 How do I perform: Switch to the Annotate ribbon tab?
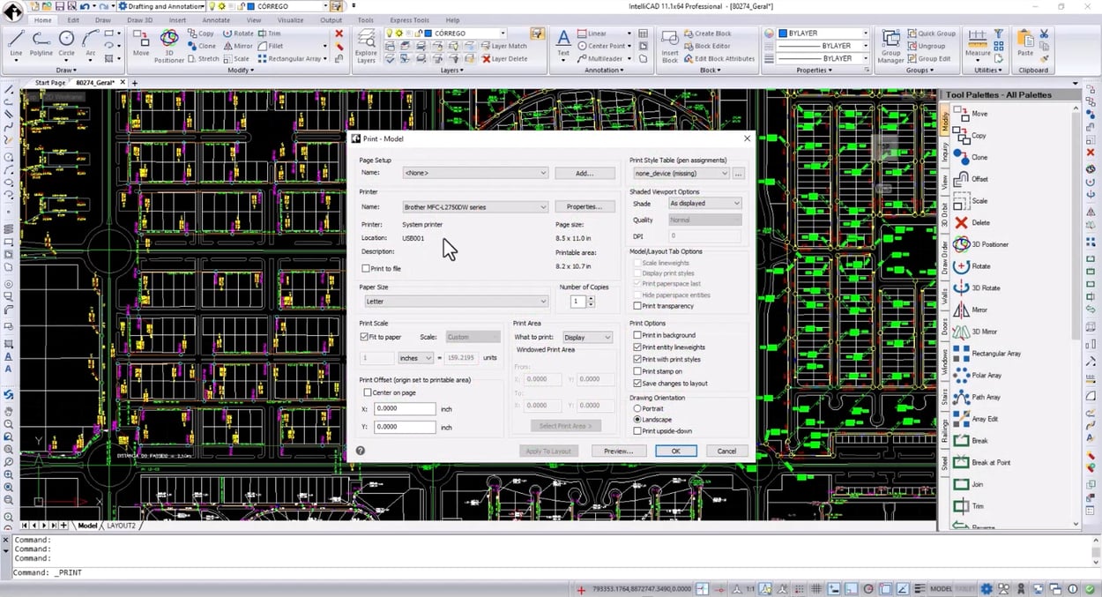coord(216,19)
